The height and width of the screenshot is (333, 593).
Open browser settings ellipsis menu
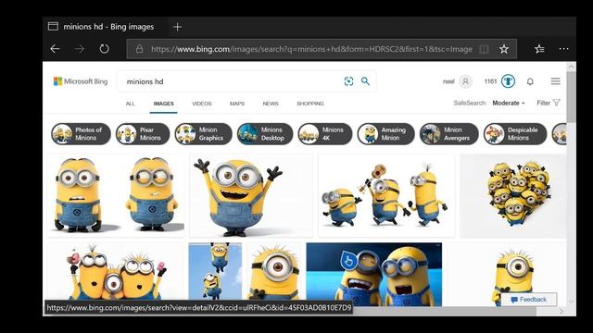point(563,49)
